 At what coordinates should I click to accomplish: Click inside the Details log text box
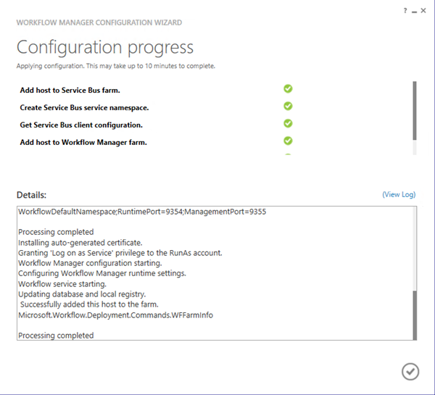click(x=215, y=273)
